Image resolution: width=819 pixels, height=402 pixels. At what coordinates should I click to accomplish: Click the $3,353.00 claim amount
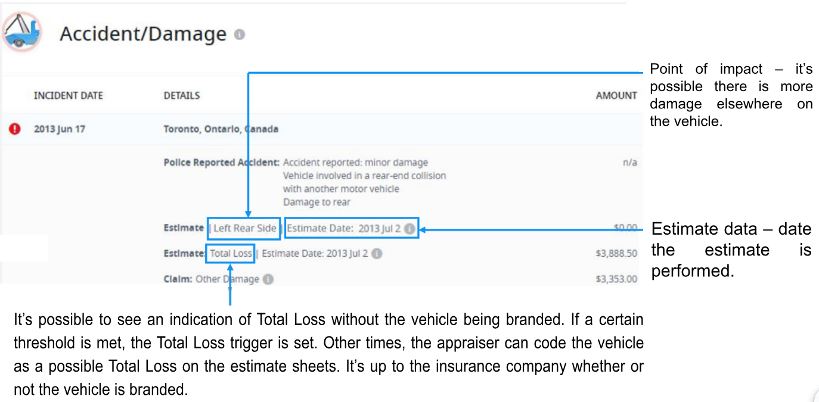616,279
